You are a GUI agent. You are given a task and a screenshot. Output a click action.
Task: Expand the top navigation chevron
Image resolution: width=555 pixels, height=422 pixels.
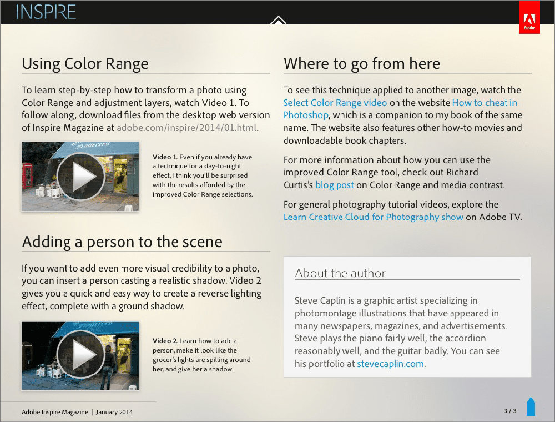tap(278, 21)
